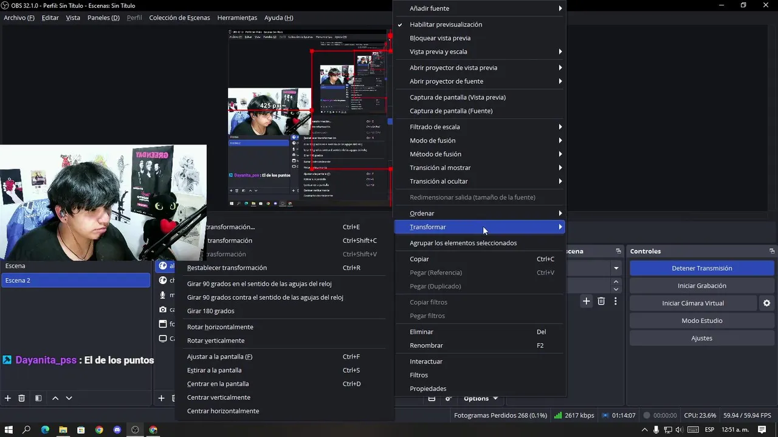Click the Detener Transmisión button
Viewport: 778px width, 437px height.
coord(702,268)
